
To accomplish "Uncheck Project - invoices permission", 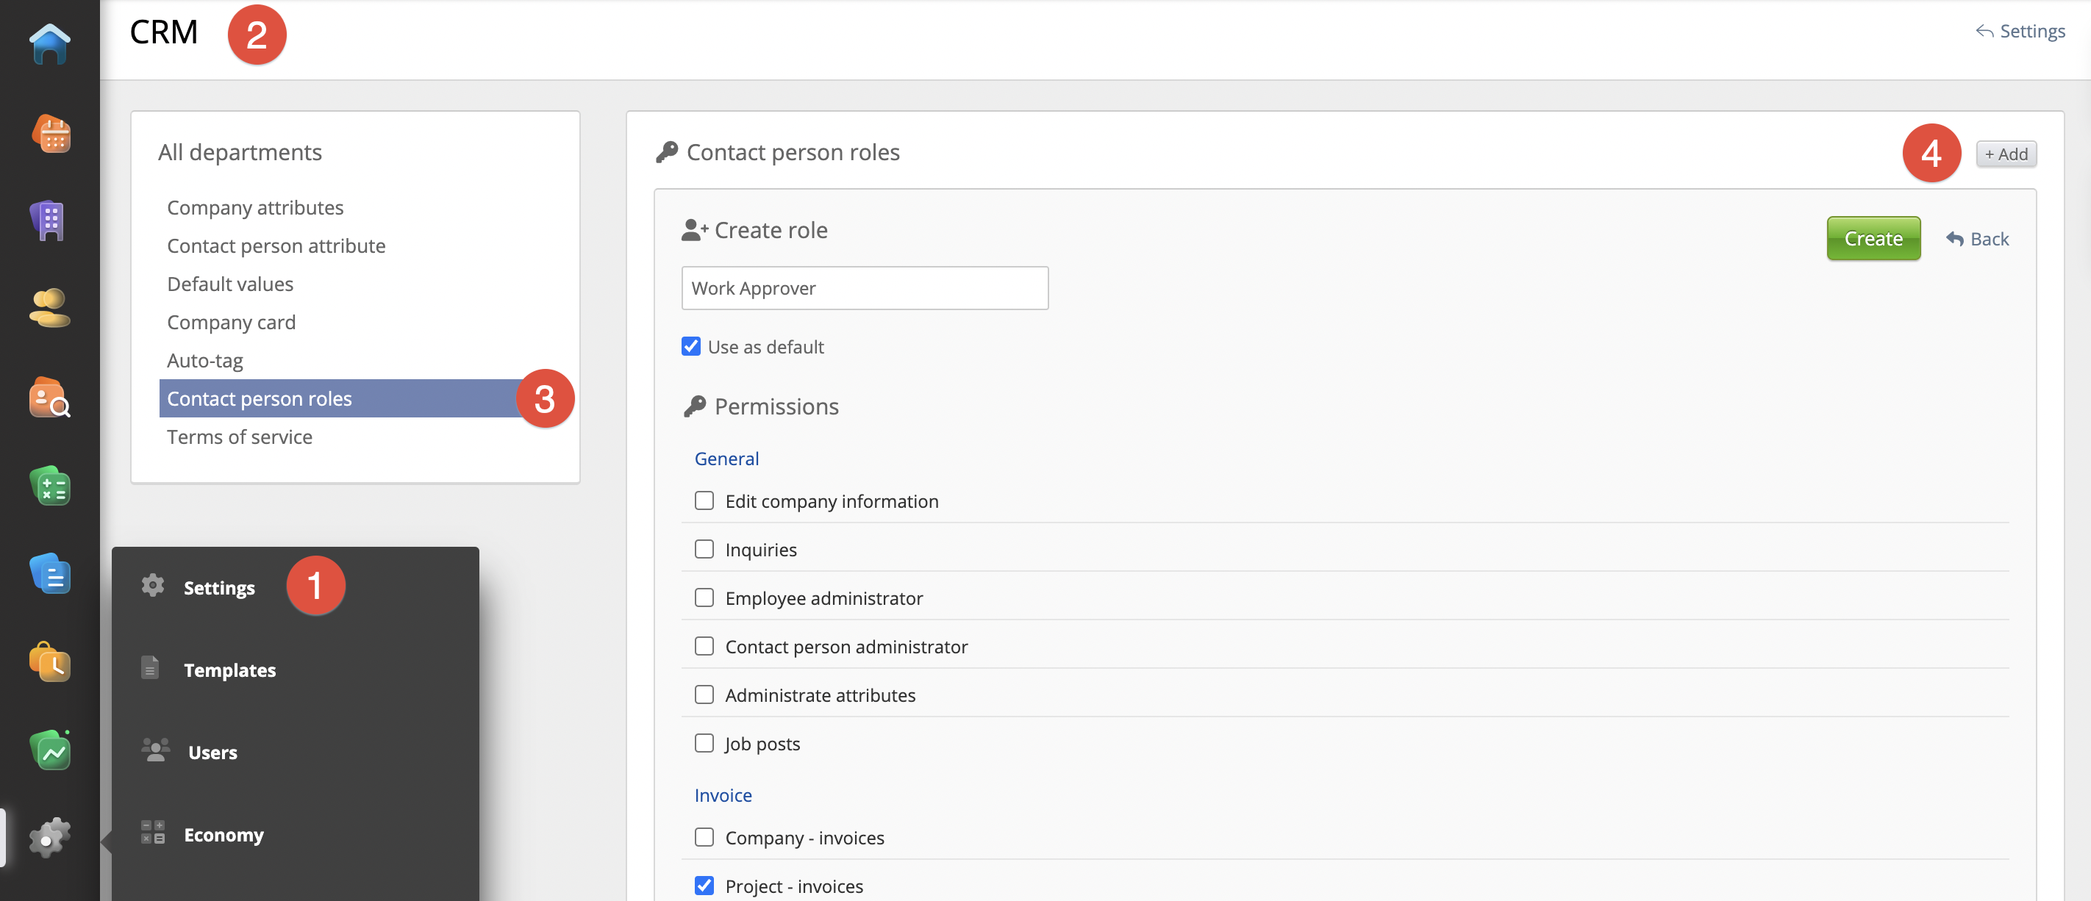I will tap(704, 886).
